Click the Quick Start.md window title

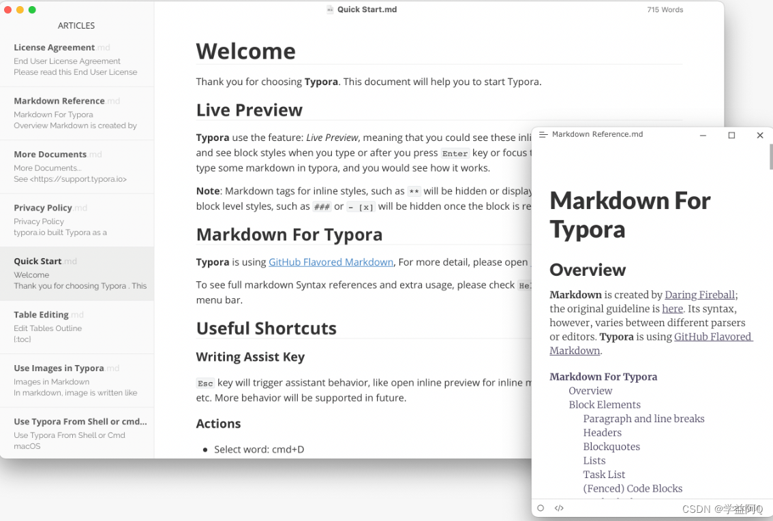click(x=367, y=10)
